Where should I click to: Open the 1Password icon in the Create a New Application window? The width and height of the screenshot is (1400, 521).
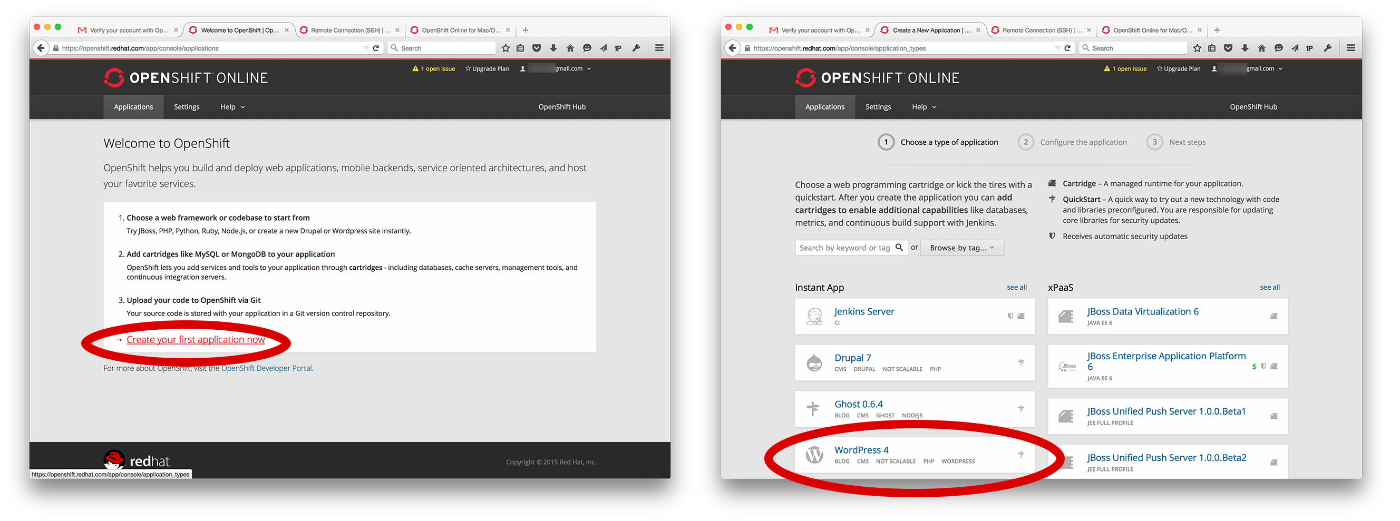pyautogui.click(x=1310, y=48)
